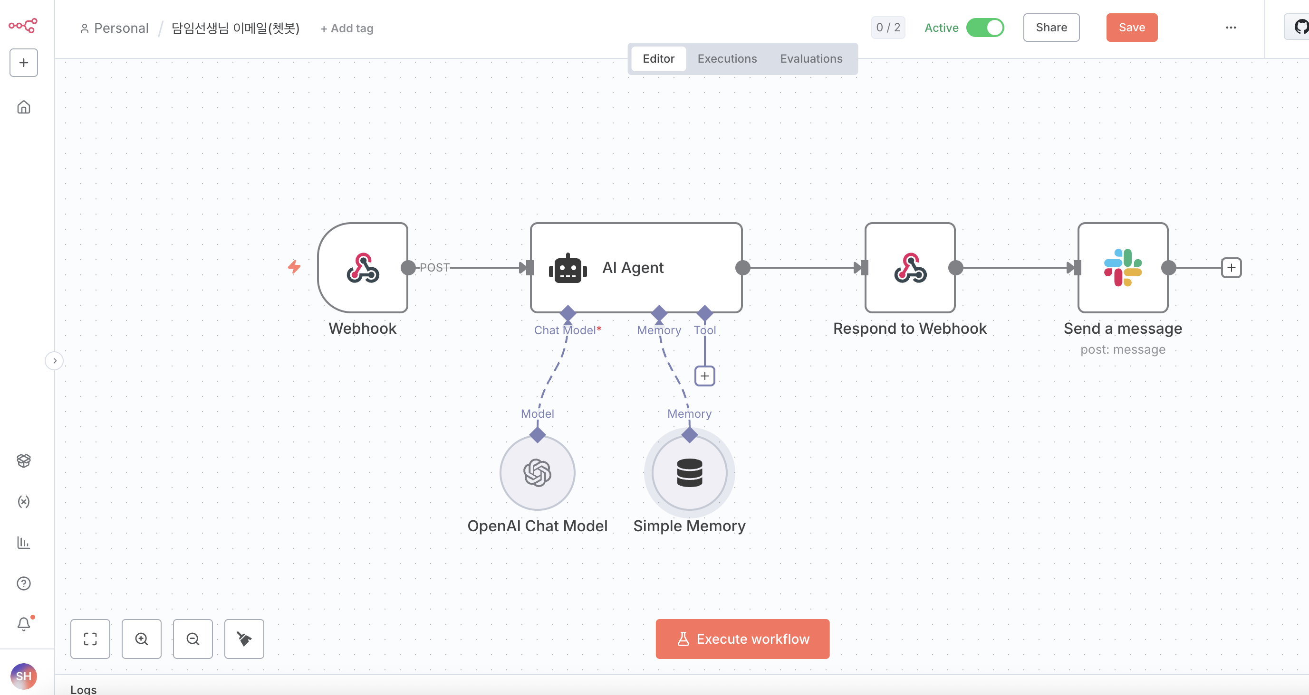Switch to the Executions tab
This screenshot has width=1309, height=695.
(x=727, y=58)
